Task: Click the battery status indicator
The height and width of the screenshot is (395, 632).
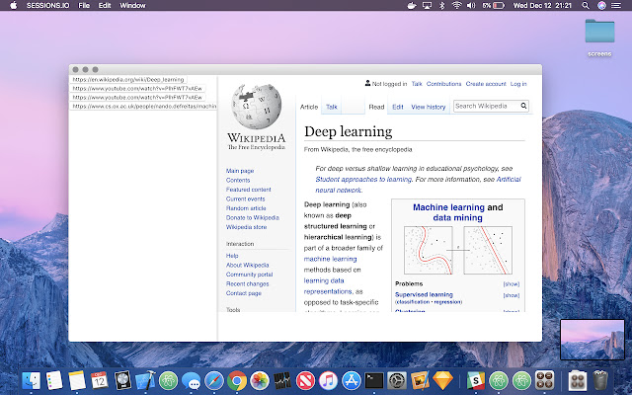Action: (x=494, y=5)
